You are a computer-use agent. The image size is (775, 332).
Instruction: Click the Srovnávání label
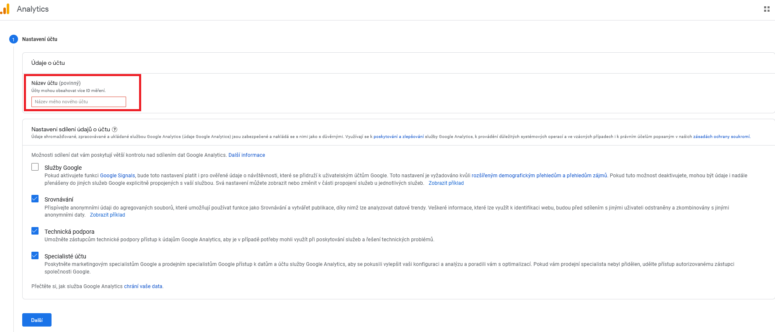59,199
